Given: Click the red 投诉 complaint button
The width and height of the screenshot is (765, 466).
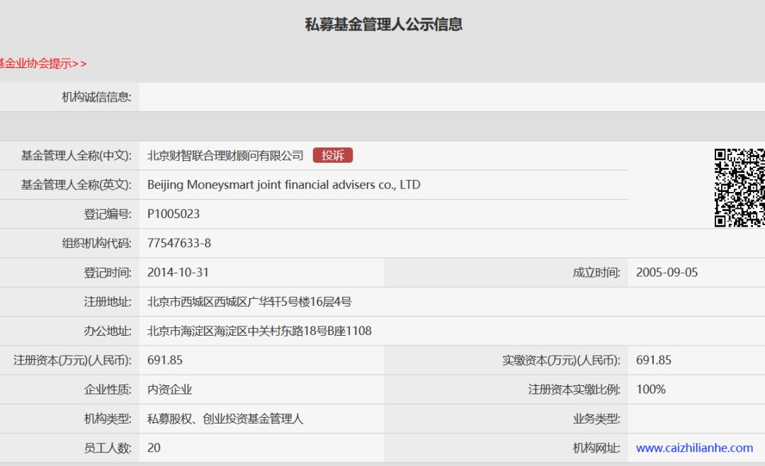Looking at the screenshot, I should click(x=333, y=155).
